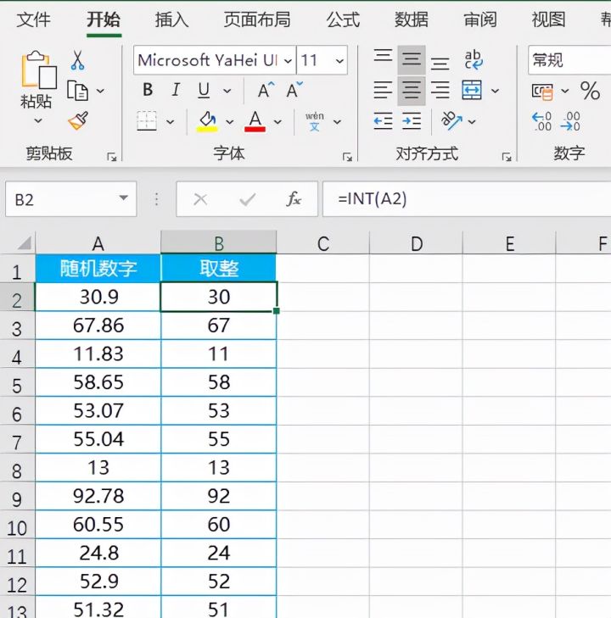Open the 常规 number format box

(569, 60)
